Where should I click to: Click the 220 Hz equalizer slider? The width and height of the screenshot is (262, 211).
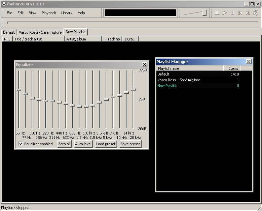(x=46, y=101)
